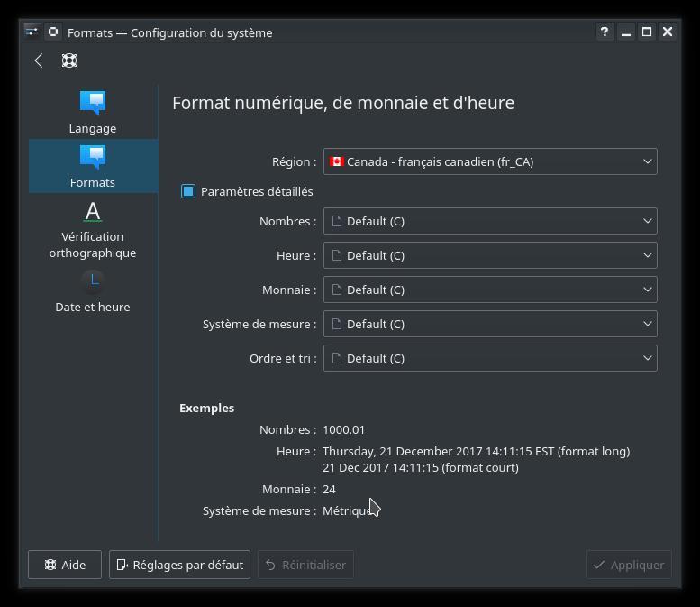Open Vérification orthographique spell check icon
Viewport: 700px width, 607px height.
(93, 212)
